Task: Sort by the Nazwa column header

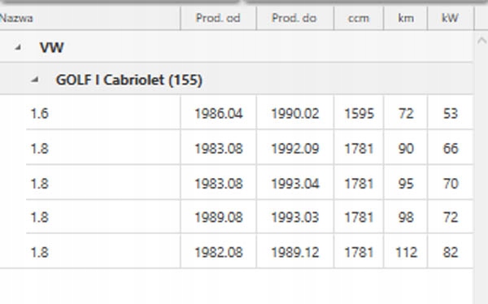Action: point(89,18)
